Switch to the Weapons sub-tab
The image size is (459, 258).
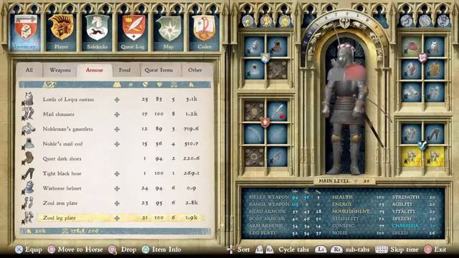pos(60,70)
